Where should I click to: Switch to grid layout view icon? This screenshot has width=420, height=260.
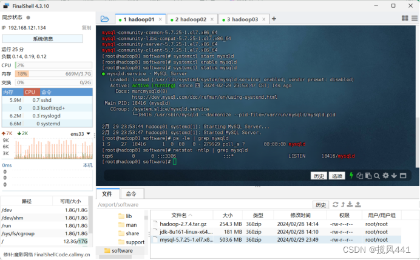[405, 18]
